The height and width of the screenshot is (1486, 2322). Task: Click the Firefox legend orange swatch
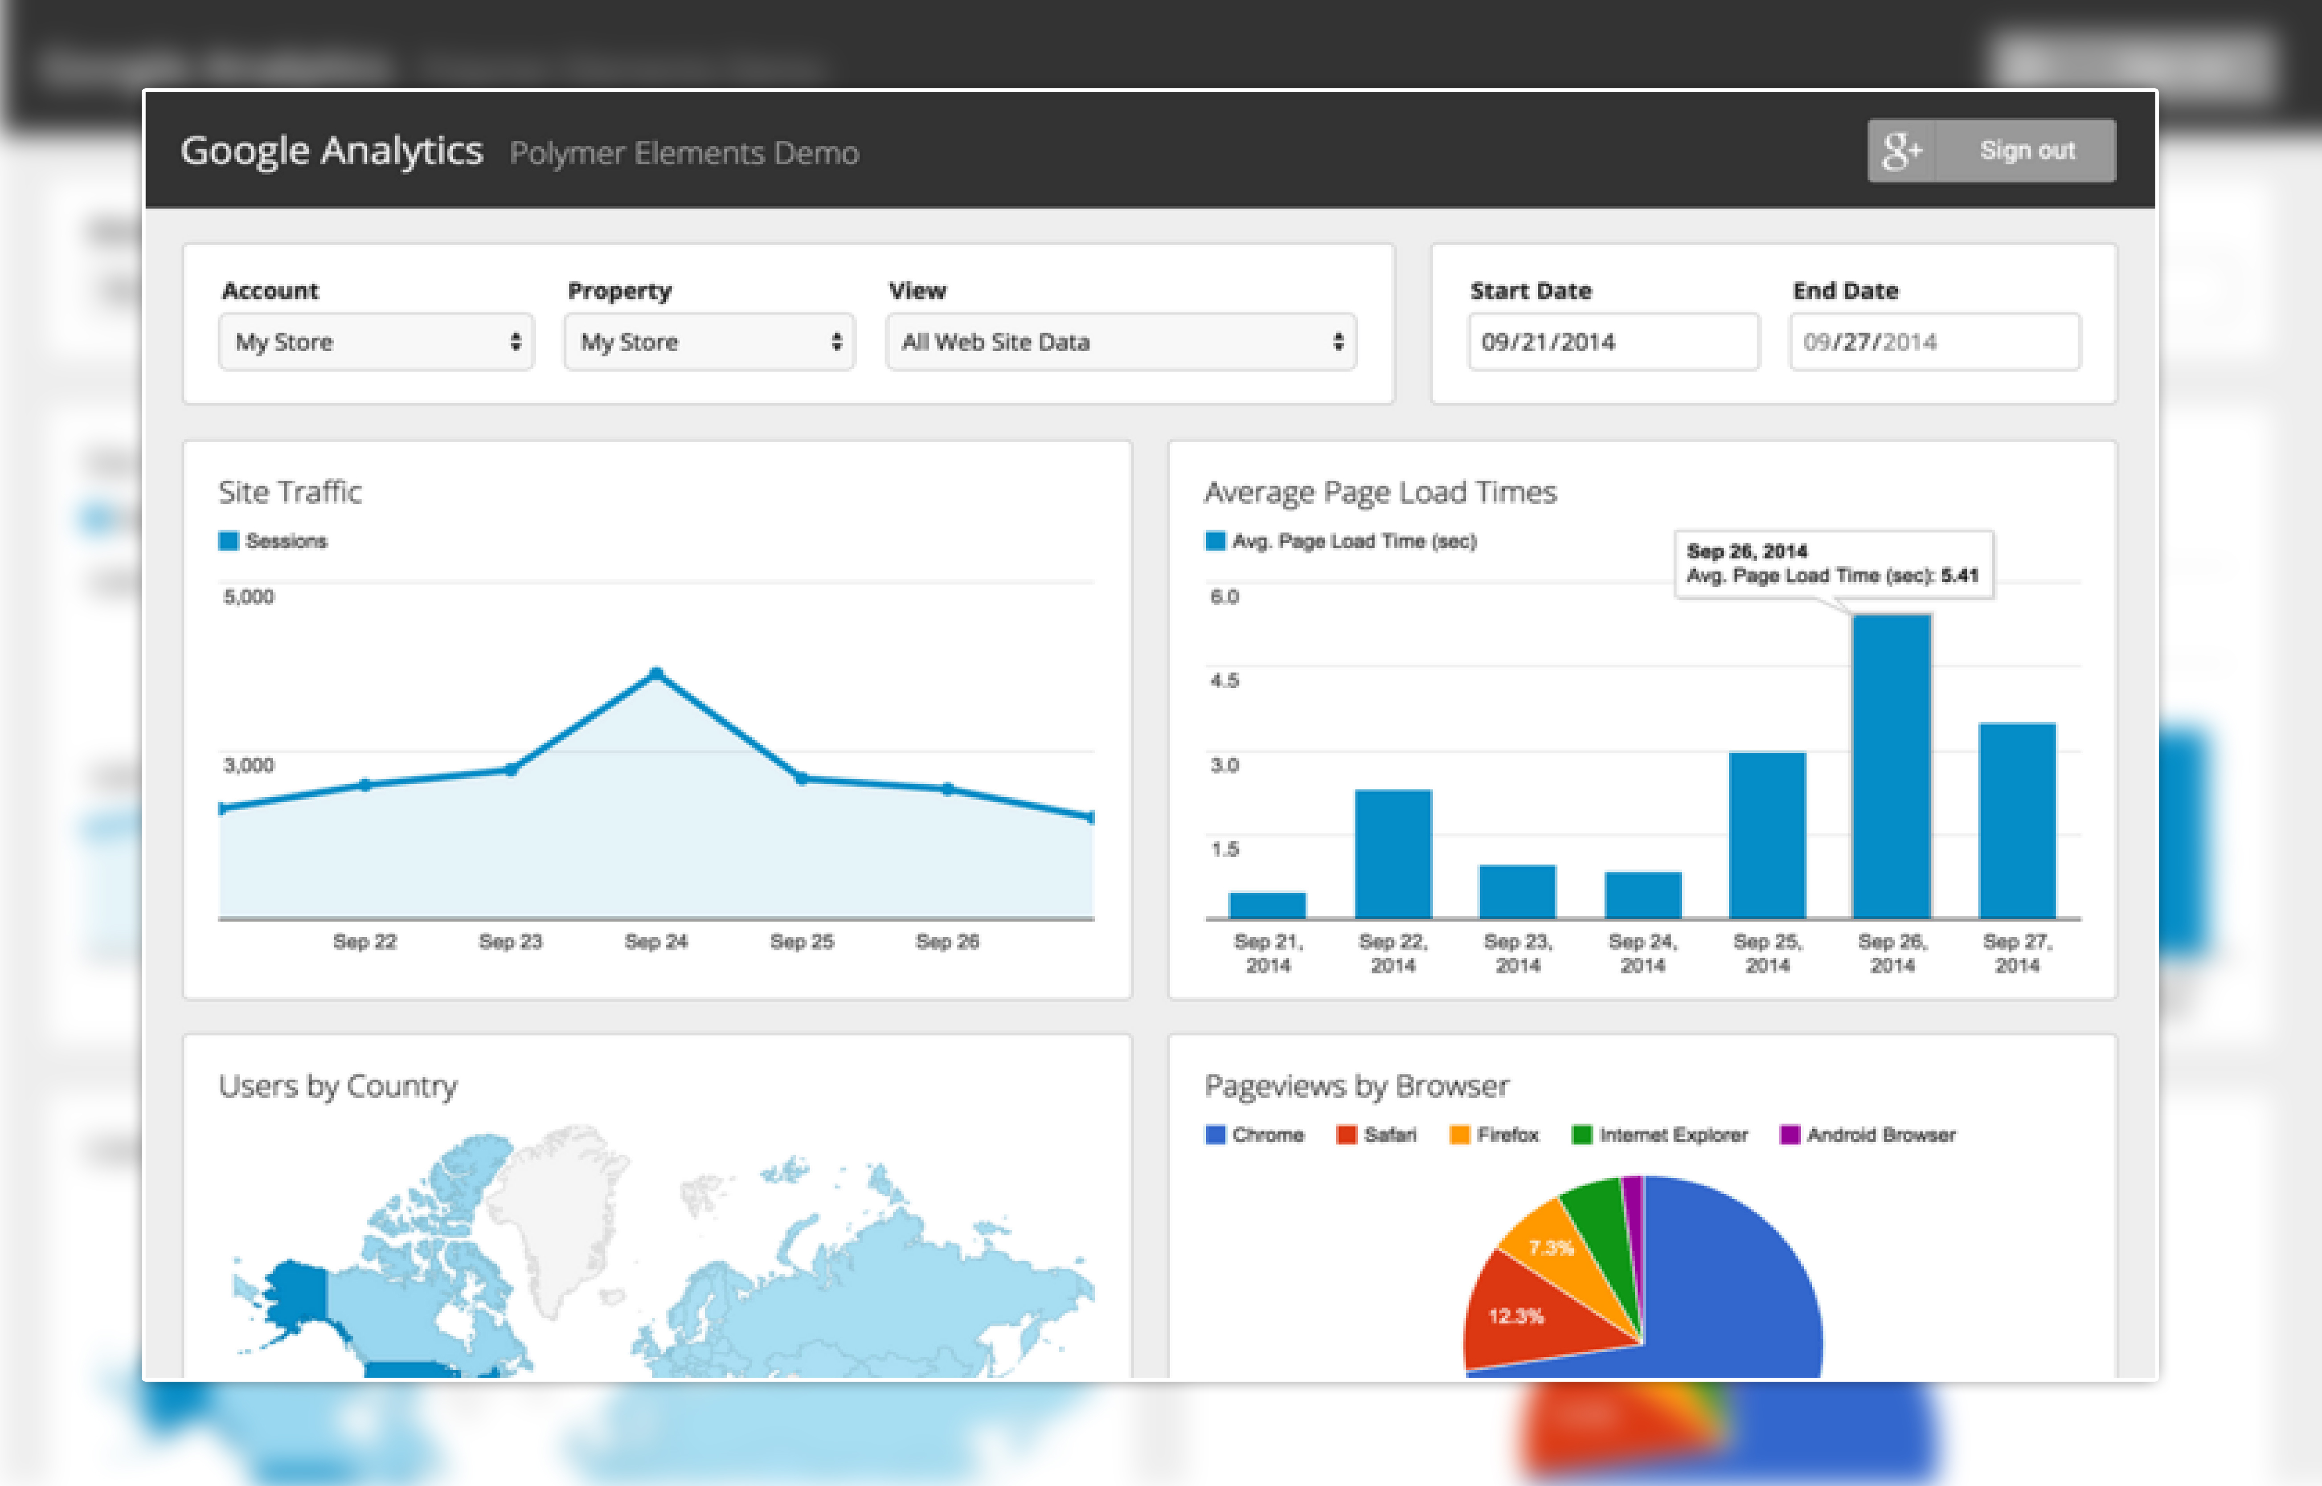(x=1459, y=1135)
